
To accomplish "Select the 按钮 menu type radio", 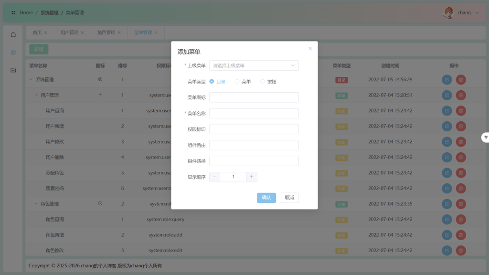I will click(x=263, y=82).
